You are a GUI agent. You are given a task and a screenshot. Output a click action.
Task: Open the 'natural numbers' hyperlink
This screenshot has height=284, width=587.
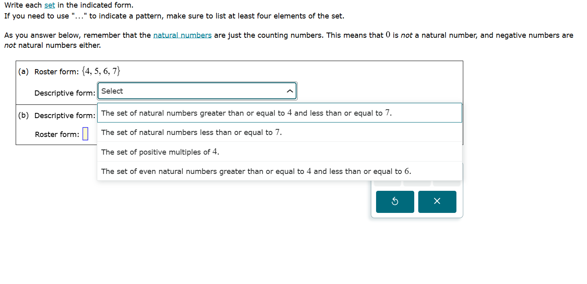182,35
